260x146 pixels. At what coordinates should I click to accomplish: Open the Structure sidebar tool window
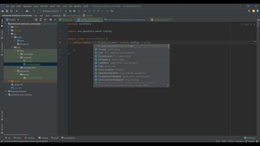click(x=2, y=115)
